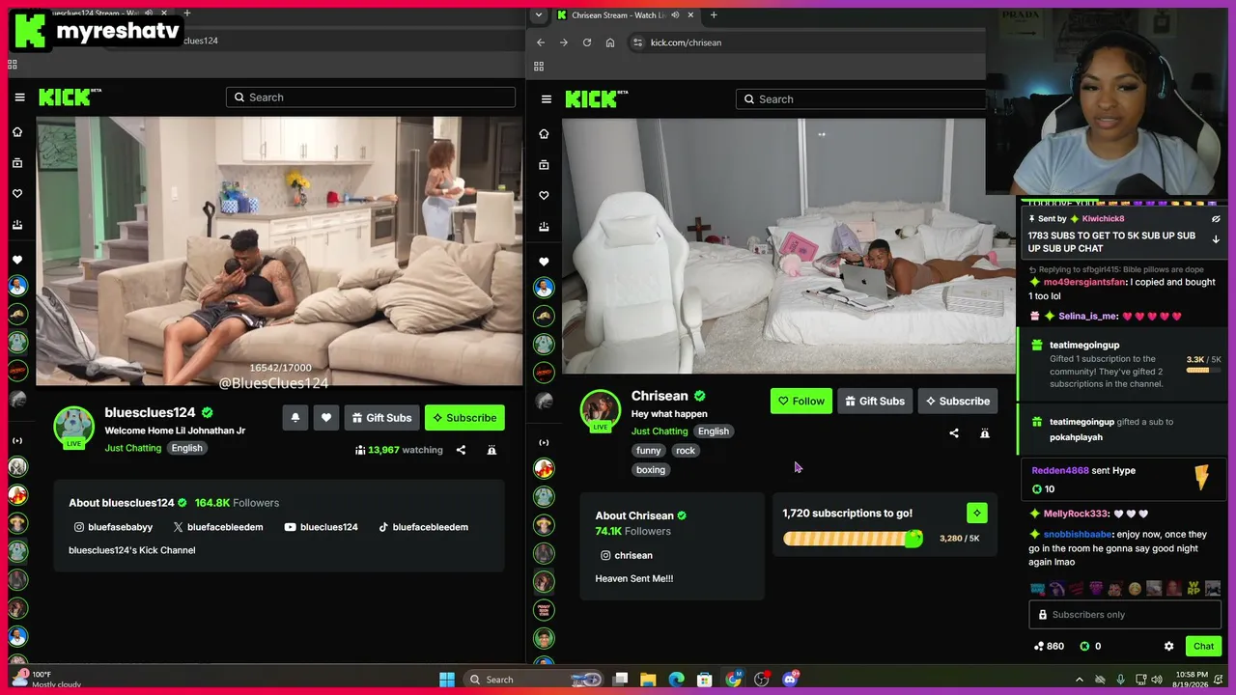Share the Chrisean stream
This screenshot has height=695, width=1236.
tap(954, 433)
